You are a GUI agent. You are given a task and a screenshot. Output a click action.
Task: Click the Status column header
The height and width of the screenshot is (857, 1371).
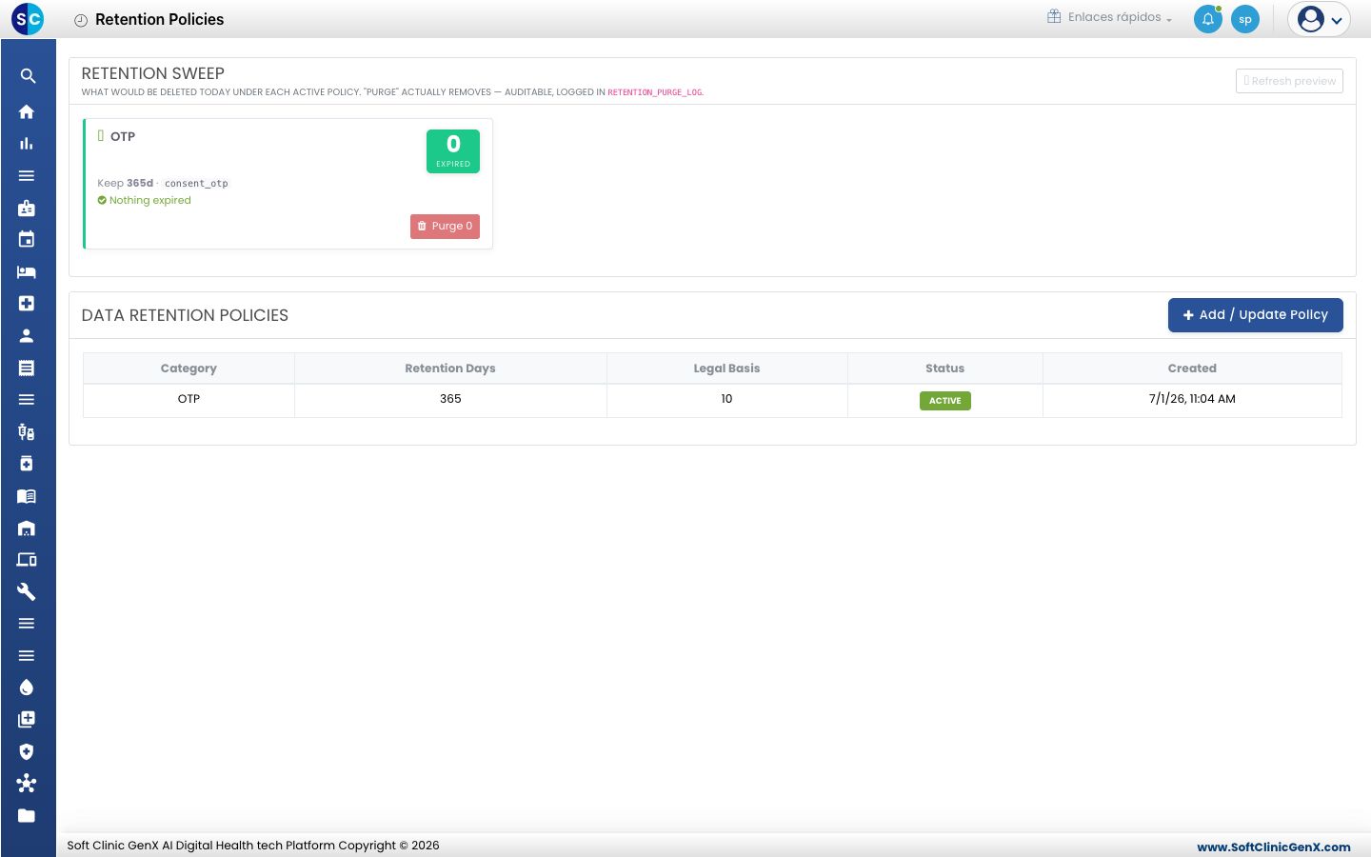[x=944, y=369]
